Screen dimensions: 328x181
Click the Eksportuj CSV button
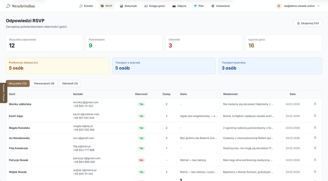[308, 23]
